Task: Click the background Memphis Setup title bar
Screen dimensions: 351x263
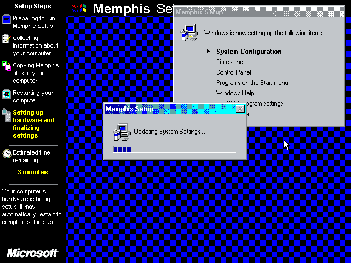Action: tap(259, 12)
